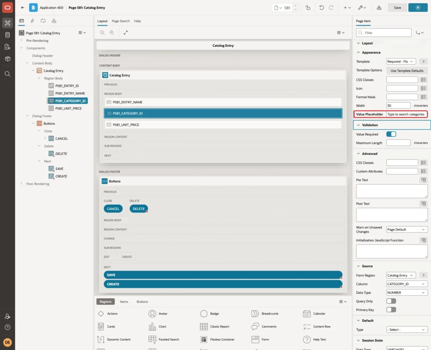Open appearance CSS Classes picker list icon
Image resolution: width=431 pixels, height=350 pixels.
[x=423, y=80]
